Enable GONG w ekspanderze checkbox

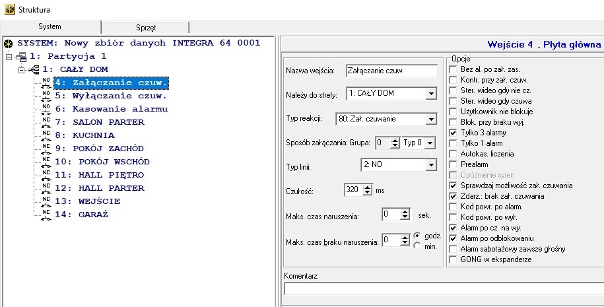453,259
